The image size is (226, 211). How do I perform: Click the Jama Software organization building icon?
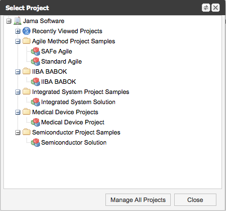[x=17, y=21]
